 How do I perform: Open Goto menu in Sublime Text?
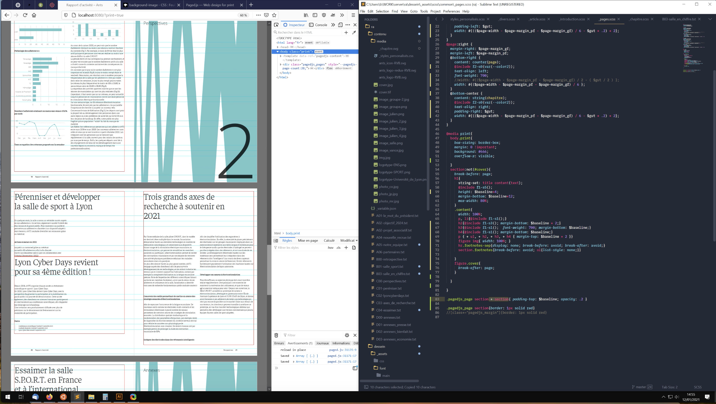coord(414,11)
